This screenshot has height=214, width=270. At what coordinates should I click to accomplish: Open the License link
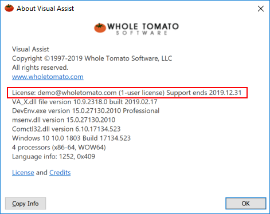click(x=23, y=172)
